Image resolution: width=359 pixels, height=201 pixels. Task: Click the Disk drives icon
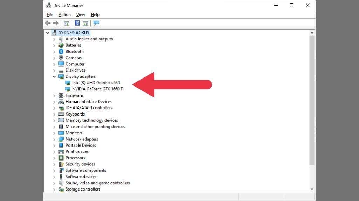(61, 70)
